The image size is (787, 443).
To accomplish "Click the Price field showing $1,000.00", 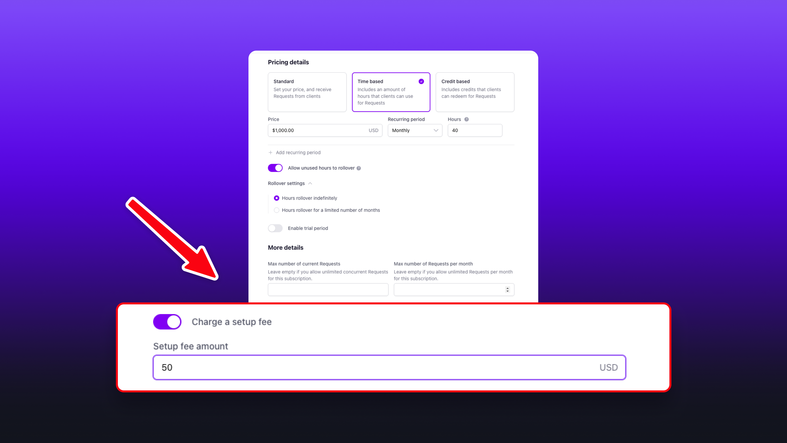I will pyautogui.click(x=325, y=130).
